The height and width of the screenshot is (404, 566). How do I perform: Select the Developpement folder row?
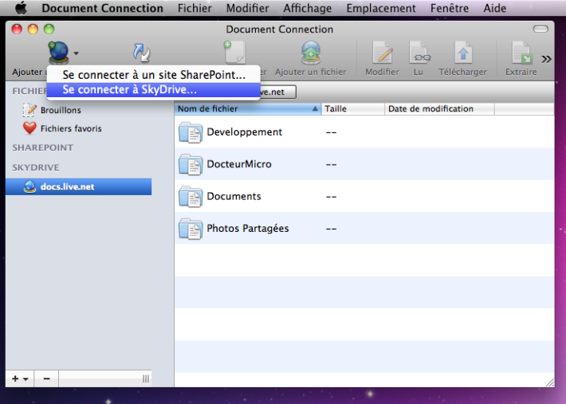364,132
